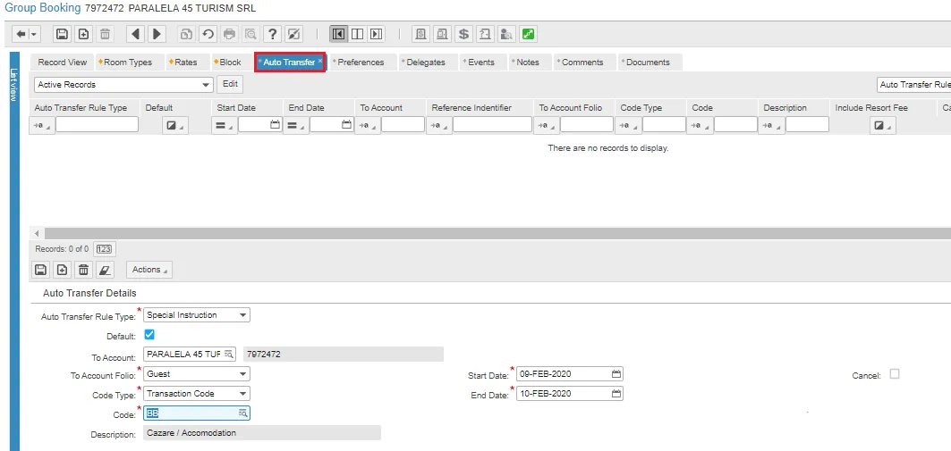Go to previous record arrow
Viewport: 951px width, 451px height.
point(135,34)
